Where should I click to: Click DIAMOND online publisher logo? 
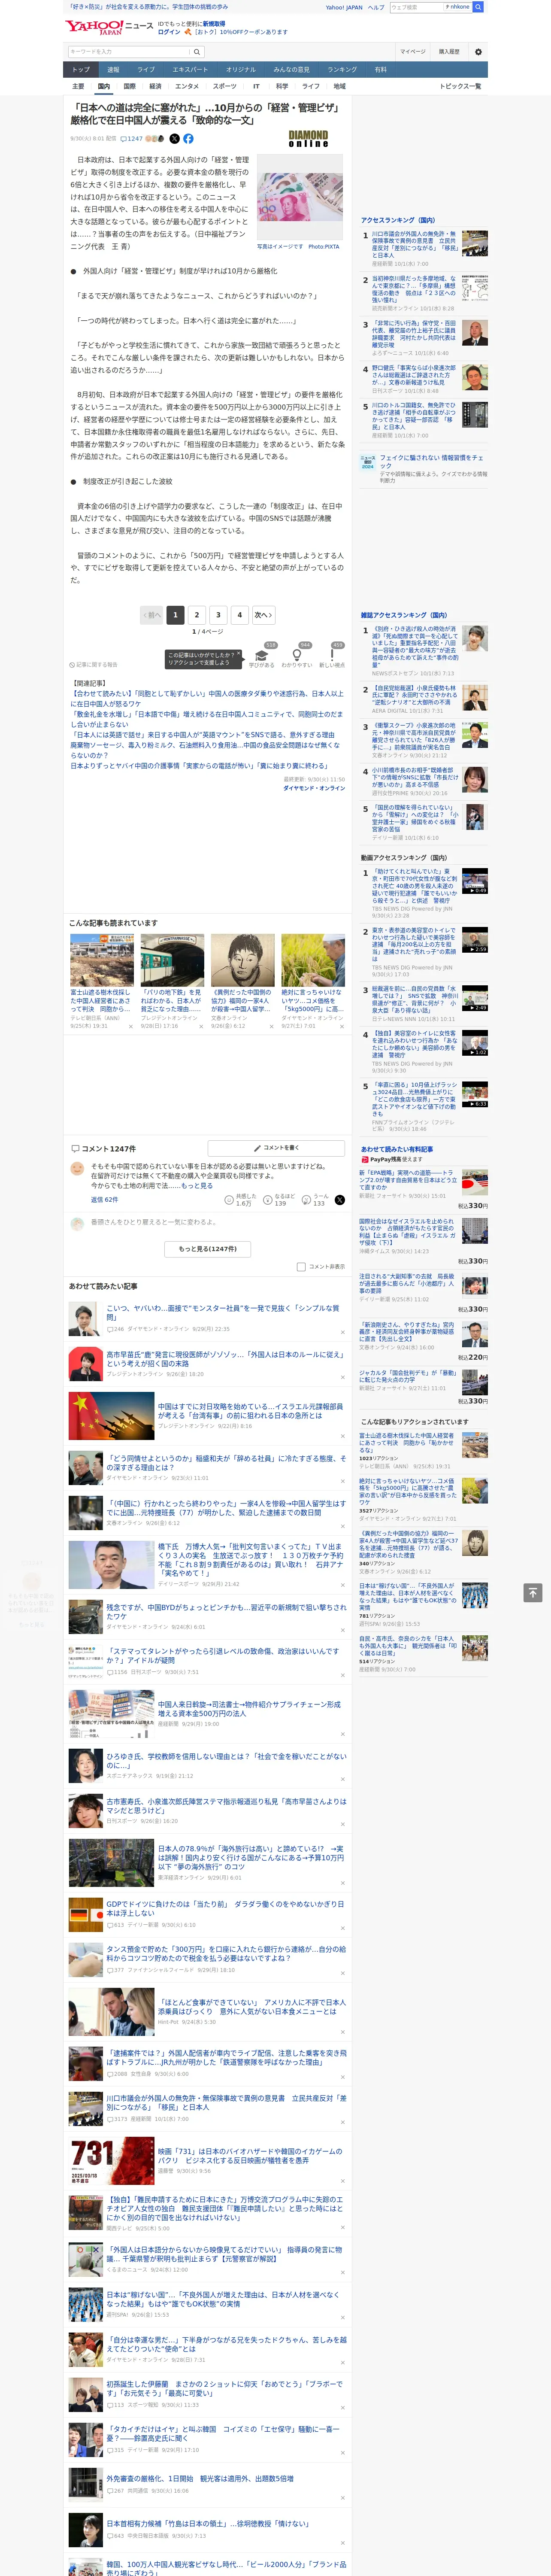coord(308,139)
